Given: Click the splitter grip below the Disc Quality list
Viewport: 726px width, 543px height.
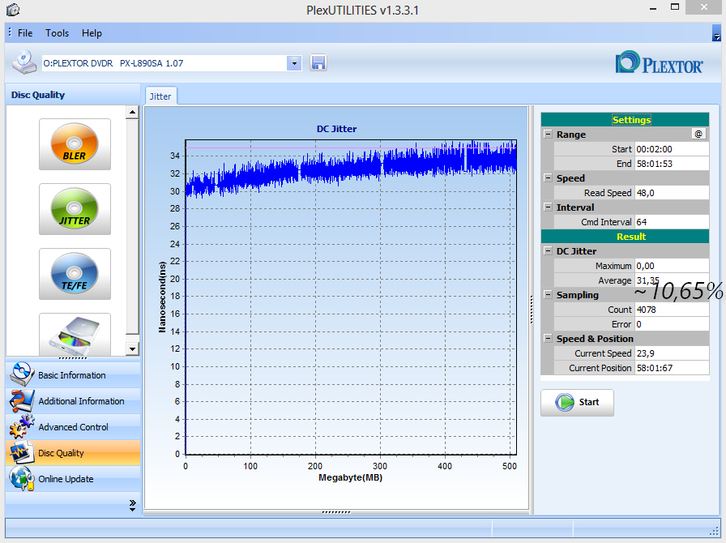Looking at the screenshot, I should coord(73,358).
